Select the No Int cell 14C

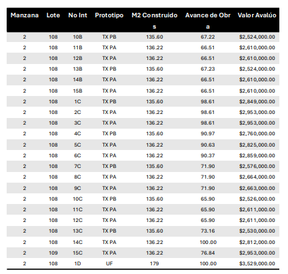pyautogui.click(x=77, y=242)
